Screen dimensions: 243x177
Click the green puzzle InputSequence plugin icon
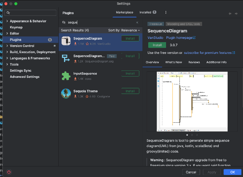point(66,76)
